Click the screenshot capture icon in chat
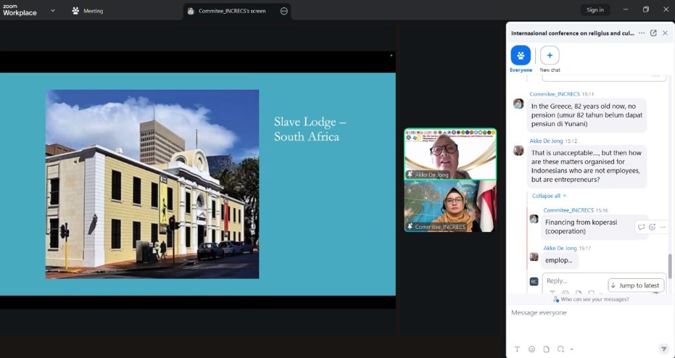This screenshot has width=675, height=358. point(560,349)
